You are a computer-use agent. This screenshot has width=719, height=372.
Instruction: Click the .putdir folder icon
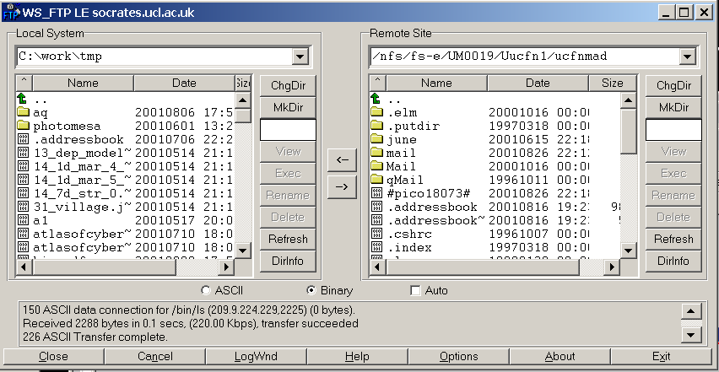[x=376, y=125]
